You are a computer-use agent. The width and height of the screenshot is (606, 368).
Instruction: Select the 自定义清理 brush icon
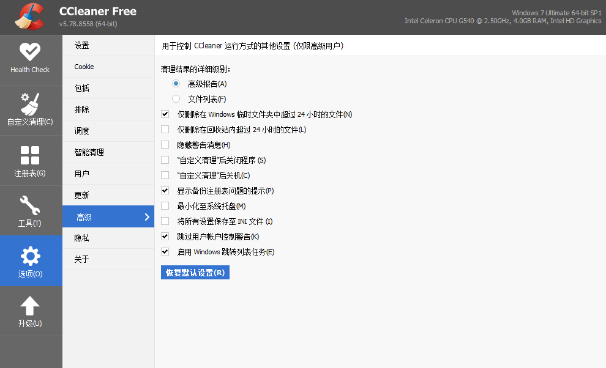31,110
